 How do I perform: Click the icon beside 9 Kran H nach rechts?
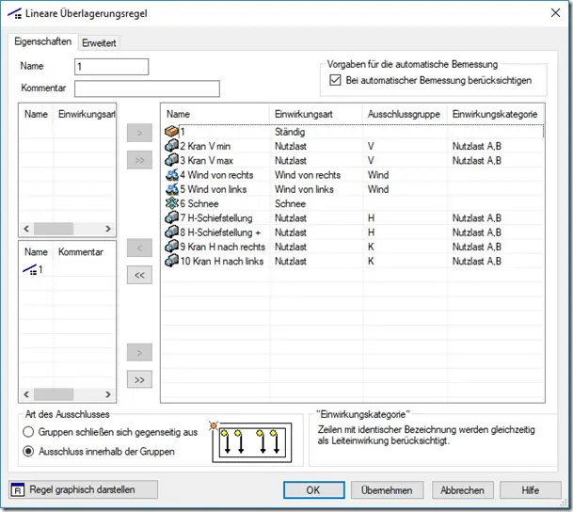171,247
